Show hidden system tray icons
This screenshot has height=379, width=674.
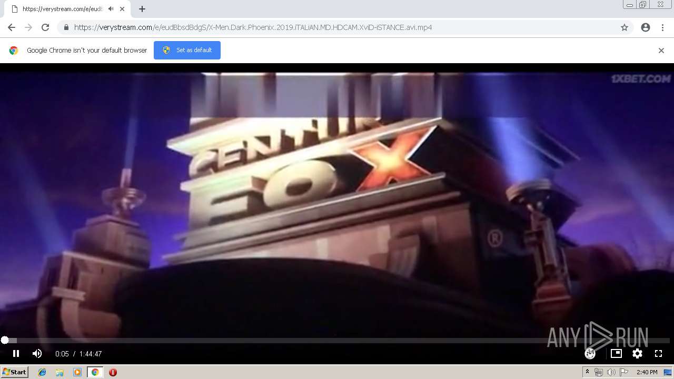point(587,372)
